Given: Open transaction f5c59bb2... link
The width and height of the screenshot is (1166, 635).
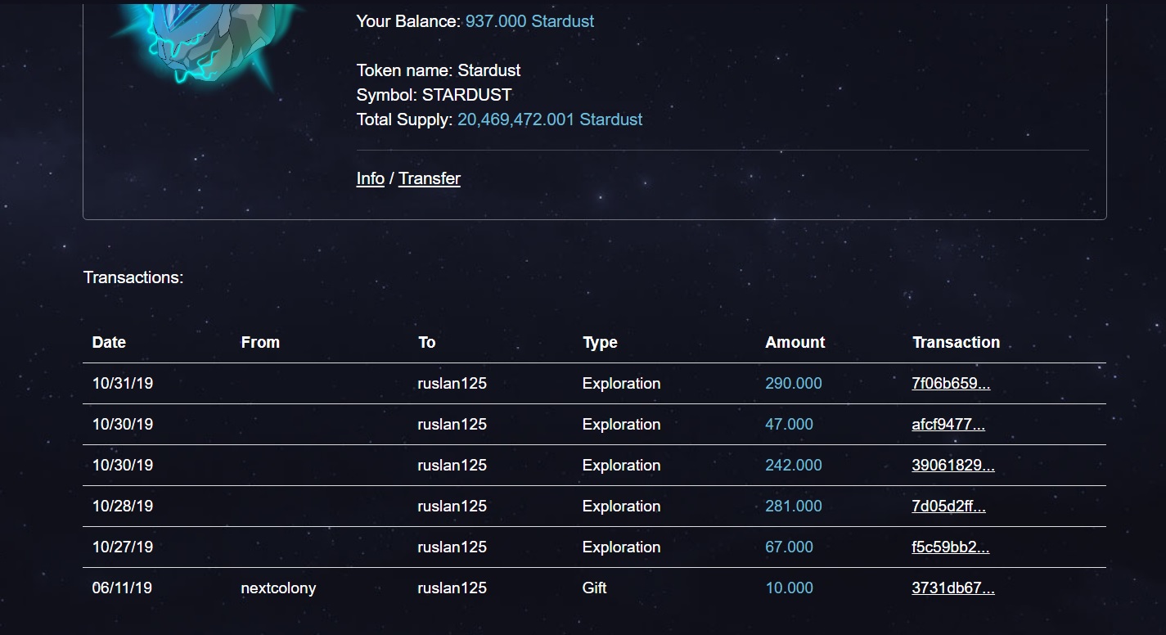Looking at the screenshot, I should (951, 547).
